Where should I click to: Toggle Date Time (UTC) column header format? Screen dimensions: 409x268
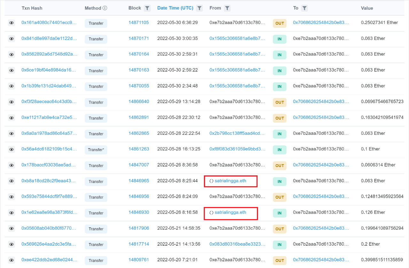coord(175,8)
